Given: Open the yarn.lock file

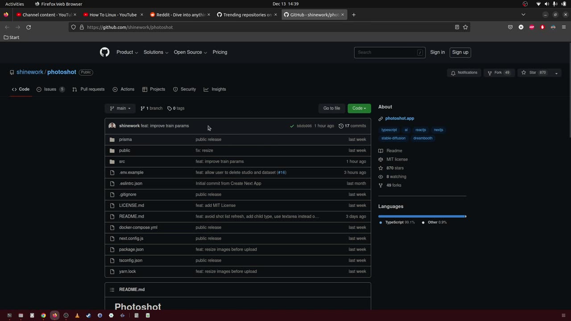Looking at the screenshot, I should click(x=128, y=272).
